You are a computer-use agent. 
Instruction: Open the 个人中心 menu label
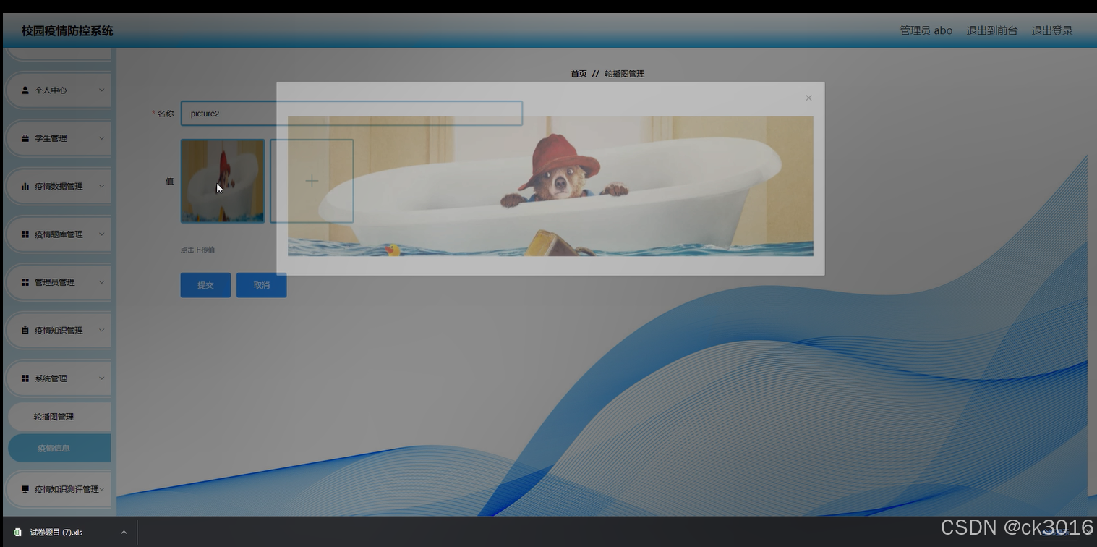(51, 90)
